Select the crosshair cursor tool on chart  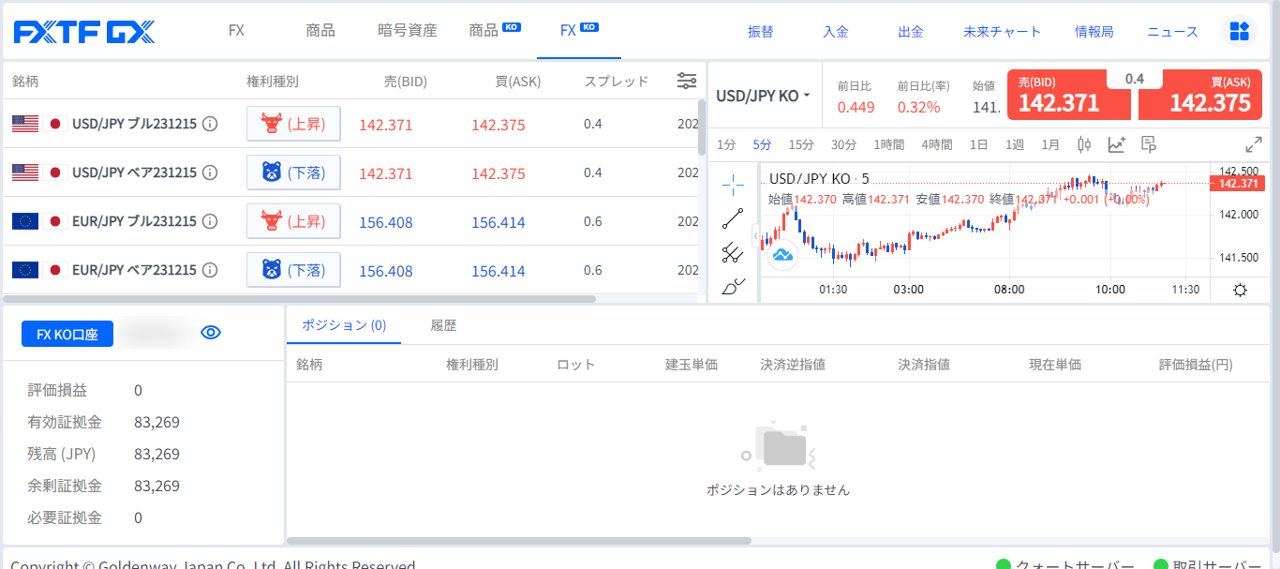pyautogui.click(x=733, y=185)
